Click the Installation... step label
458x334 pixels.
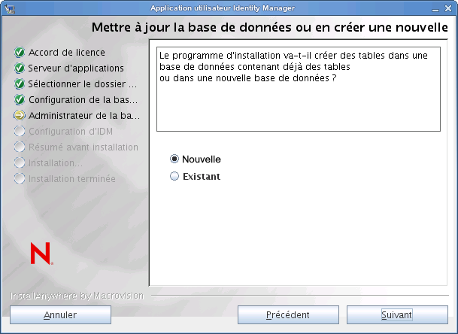[x=56, y=162]
